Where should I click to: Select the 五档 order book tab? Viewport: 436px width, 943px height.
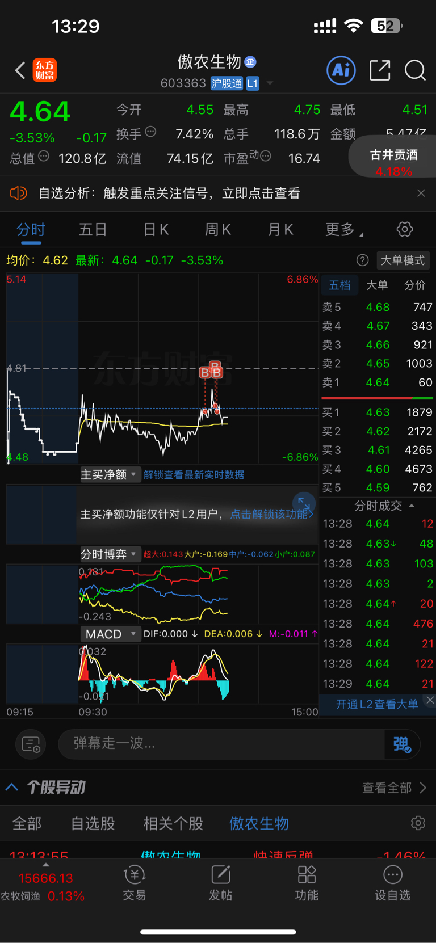(339, 285)
